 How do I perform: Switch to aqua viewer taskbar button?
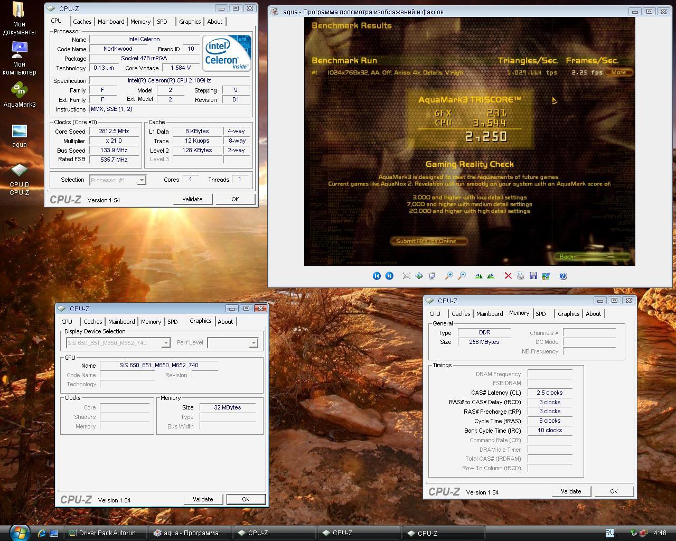190,533
